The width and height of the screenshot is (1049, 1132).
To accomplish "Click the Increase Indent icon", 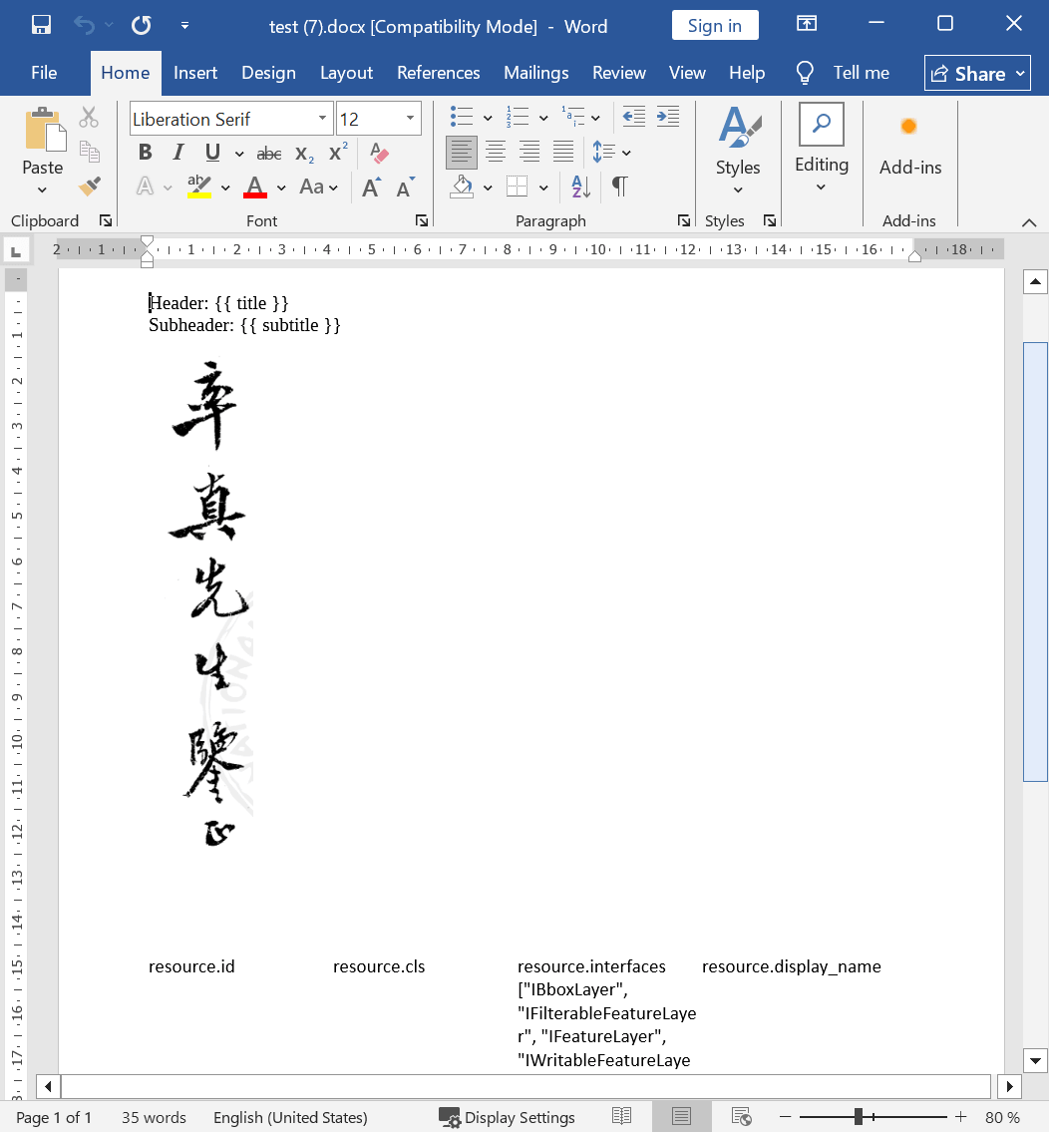I will [x=668, y=118].
